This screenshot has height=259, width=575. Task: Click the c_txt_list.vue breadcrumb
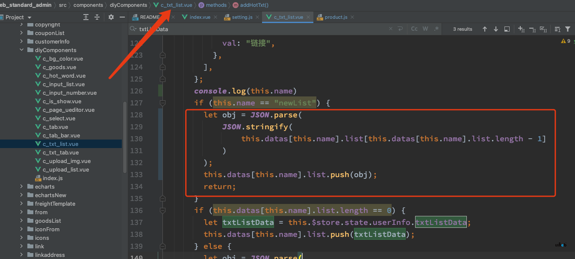tap(173, 5)
